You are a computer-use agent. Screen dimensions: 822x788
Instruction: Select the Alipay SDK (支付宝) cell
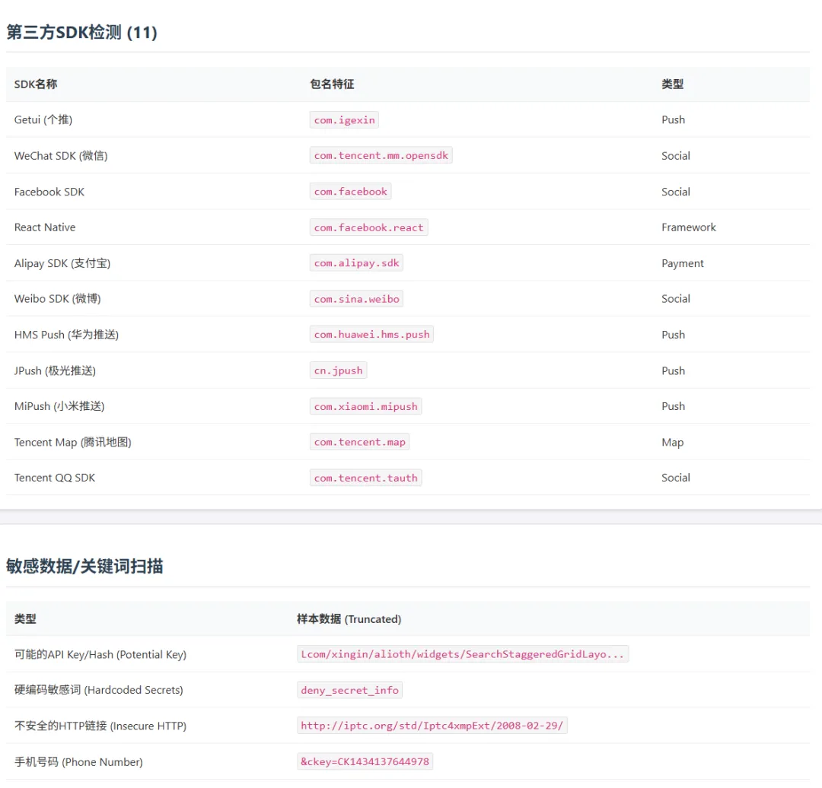[62, 263]
